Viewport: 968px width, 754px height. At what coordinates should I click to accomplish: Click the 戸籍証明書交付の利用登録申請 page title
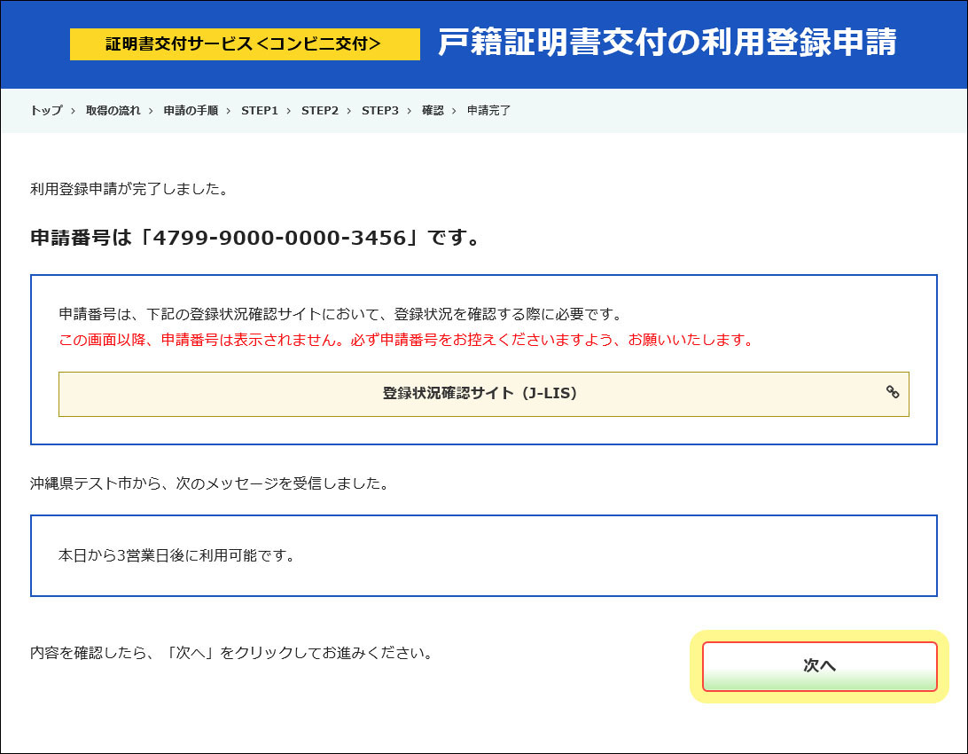(x=667, y=42)
